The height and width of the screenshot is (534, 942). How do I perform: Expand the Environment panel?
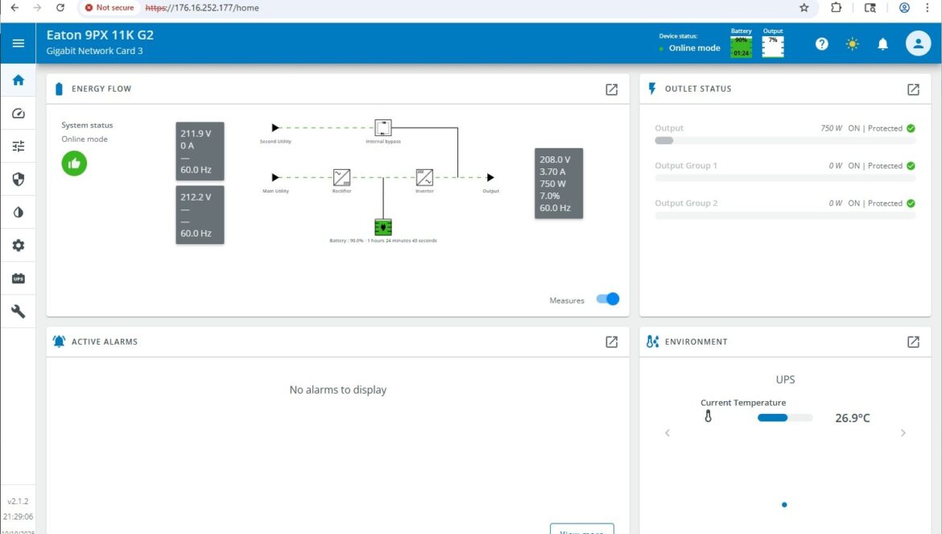912,342
